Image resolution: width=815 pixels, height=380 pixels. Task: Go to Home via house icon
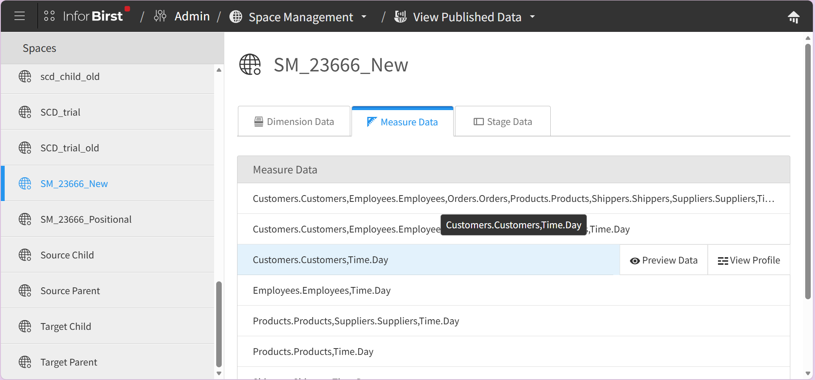[794, 17]
